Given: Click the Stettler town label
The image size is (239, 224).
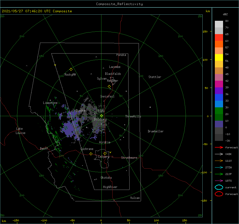Looking at the screenshot, I should tap(155, 77).
